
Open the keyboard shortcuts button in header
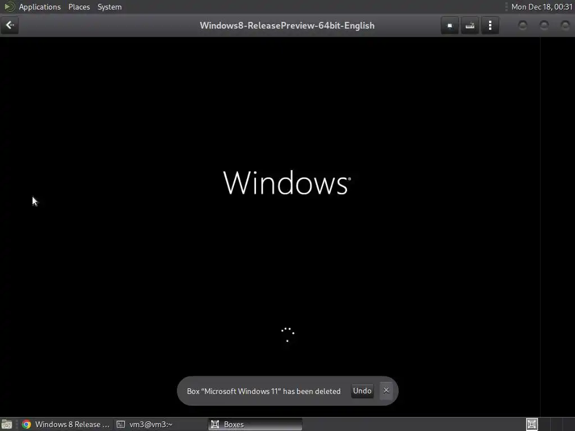[x=470, y=26]
